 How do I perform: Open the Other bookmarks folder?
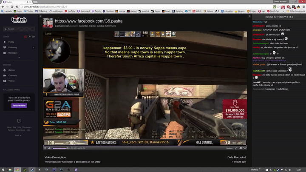295,11
